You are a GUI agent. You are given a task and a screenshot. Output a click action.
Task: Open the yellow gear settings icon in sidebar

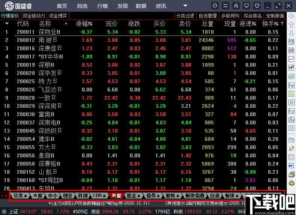click(291, 183)
